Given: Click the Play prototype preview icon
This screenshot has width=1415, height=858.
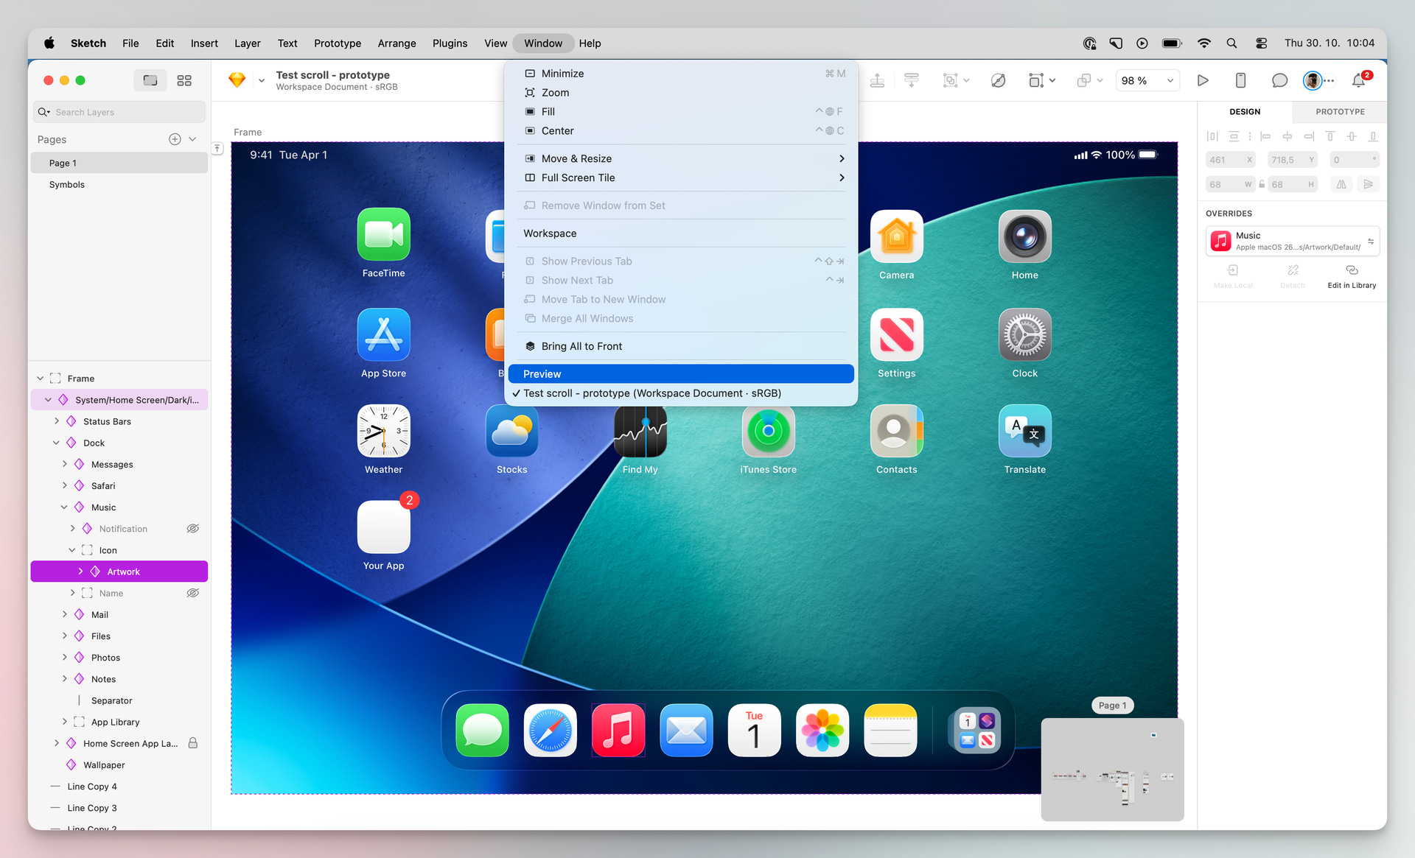Looking at the screenshot, I should click(1203, 80).
